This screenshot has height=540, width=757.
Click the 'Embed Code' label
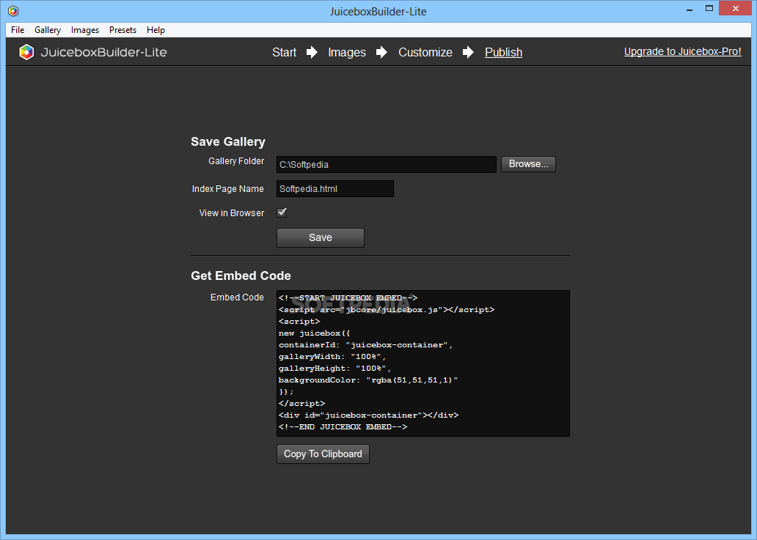(x=237, y=297)
